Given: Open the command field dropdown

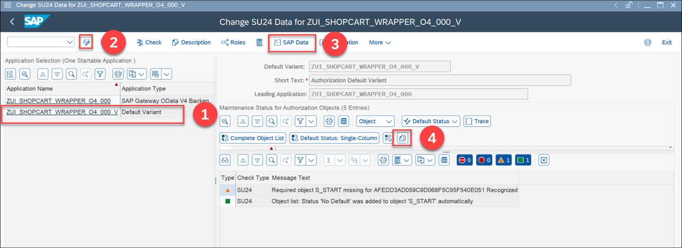Looking at the screenshot, I should 70,42.
